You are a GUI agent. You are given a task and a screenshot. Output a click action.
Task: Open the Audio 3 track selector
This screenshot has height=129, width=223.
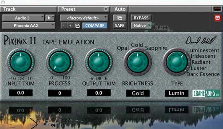click(23, 18)
